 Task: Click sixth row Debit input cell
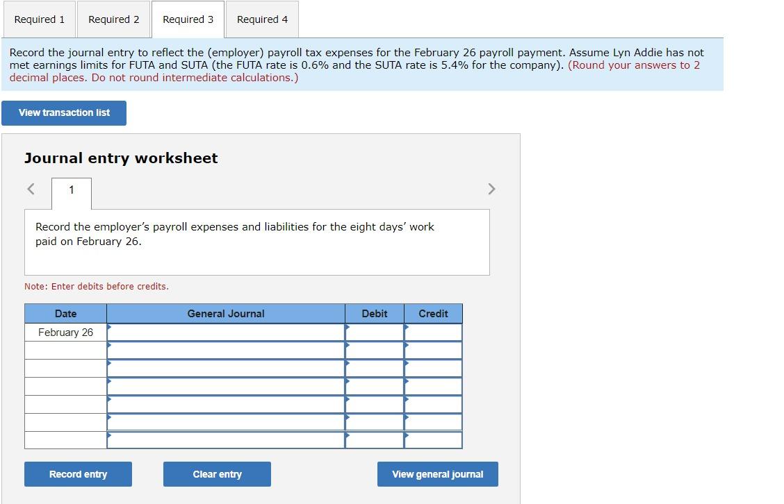click(x=375, y=422)
